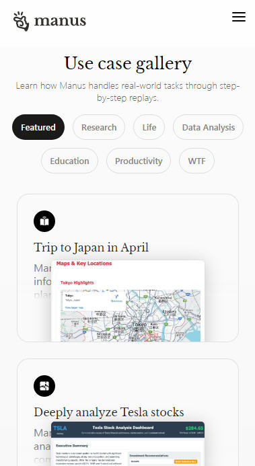Select the Featured category tab
The height and width of the screenshot is (466, 255).
pyautogui.click(x=38, y=127)
